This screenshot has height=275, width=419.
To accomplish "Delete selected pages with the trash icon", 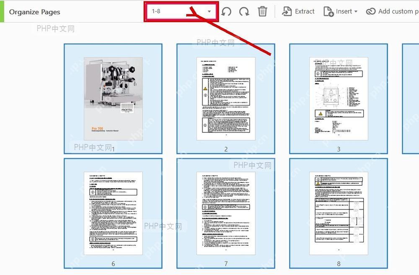I will (262, 11).
